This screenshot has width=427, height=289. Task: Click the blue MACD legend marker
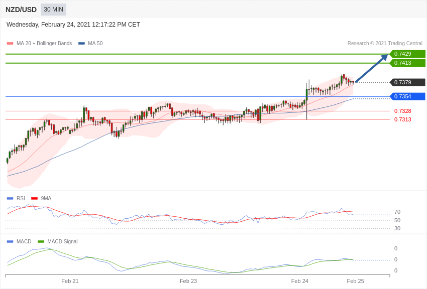pyautogui.click(x=10, y=241)
